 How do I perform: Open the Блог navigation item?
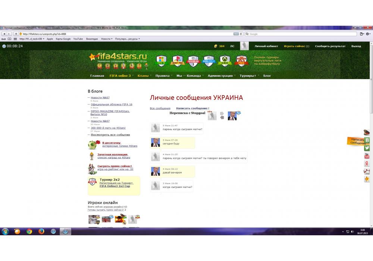pos(267,76)
